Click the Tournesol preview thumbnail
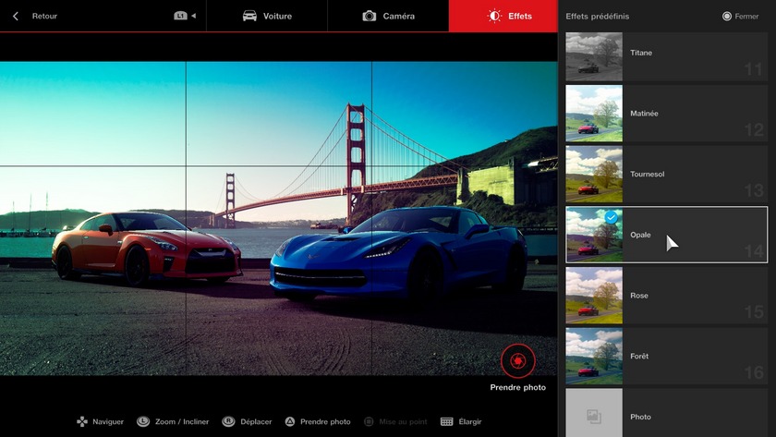776x437 pixels. 594,175
